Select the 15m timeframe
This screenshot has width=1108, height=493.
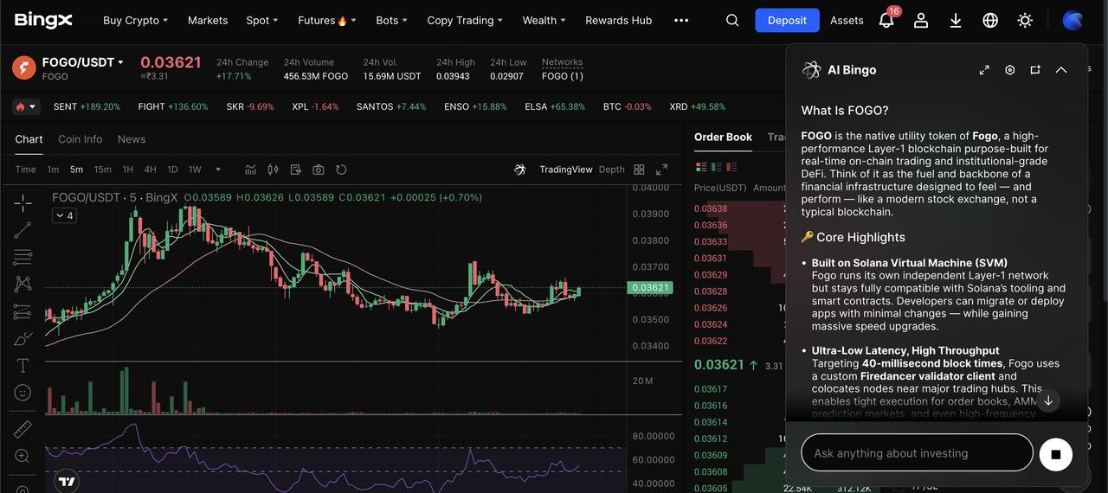coord(102,170)
